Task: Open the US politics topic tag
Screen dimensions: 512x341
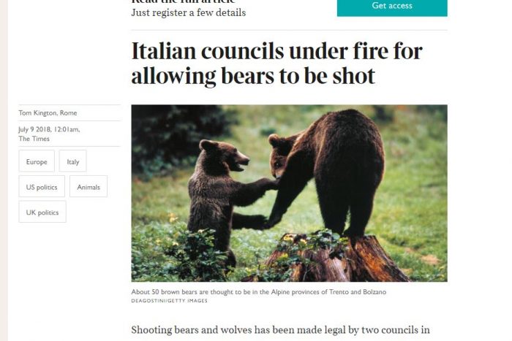Action: [x=42, y=186]
